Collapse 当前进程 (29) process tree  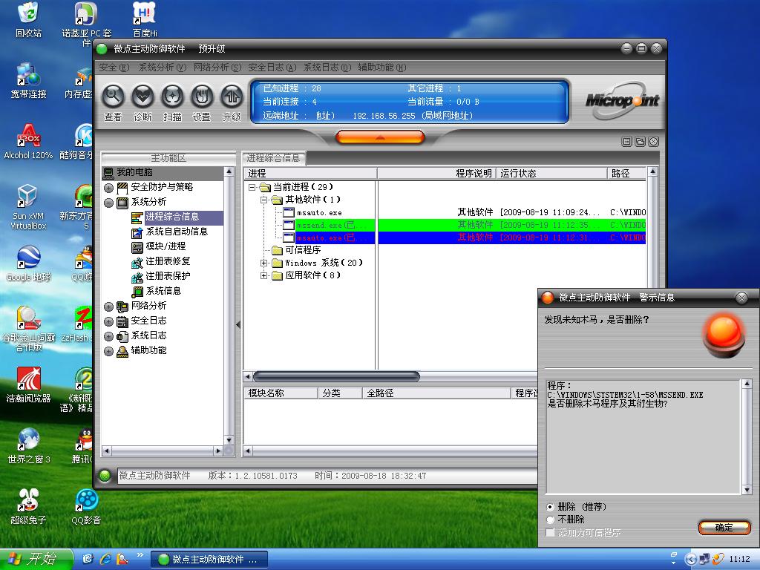pos(252,187)
